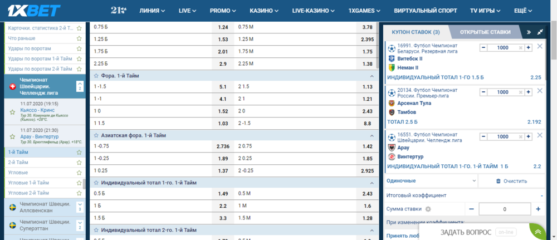
Task: Click Swedish flag beside Суперэттан
Action: pos(13,225)
